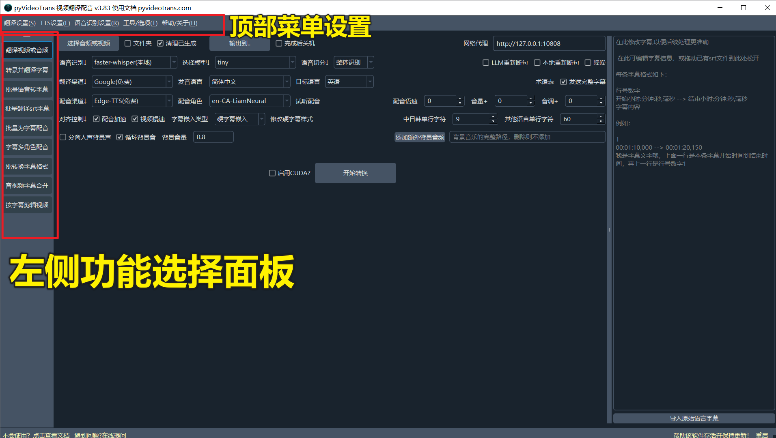Check the 完成后关机 option
The image size is (776, 438).
coord(279,43)
